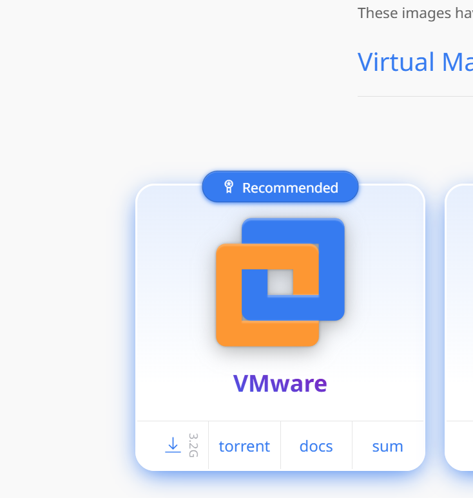Image resolution: width=473 pixels, height=498 pixels.
Task: Open the VMware sum checksum link
Action: (x=387, y=446)
